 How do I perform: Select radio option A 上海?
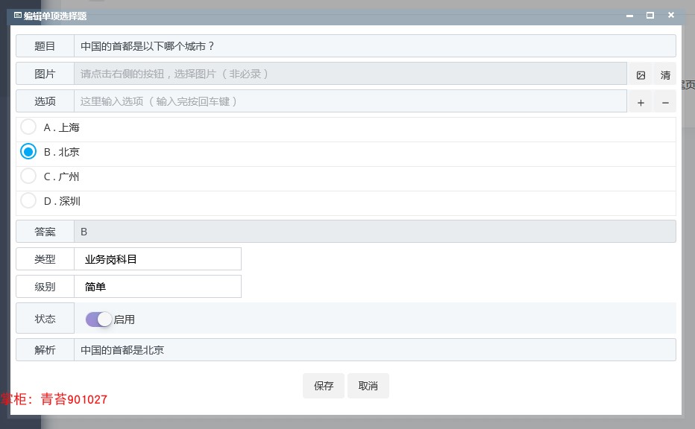tap(28, 127)
